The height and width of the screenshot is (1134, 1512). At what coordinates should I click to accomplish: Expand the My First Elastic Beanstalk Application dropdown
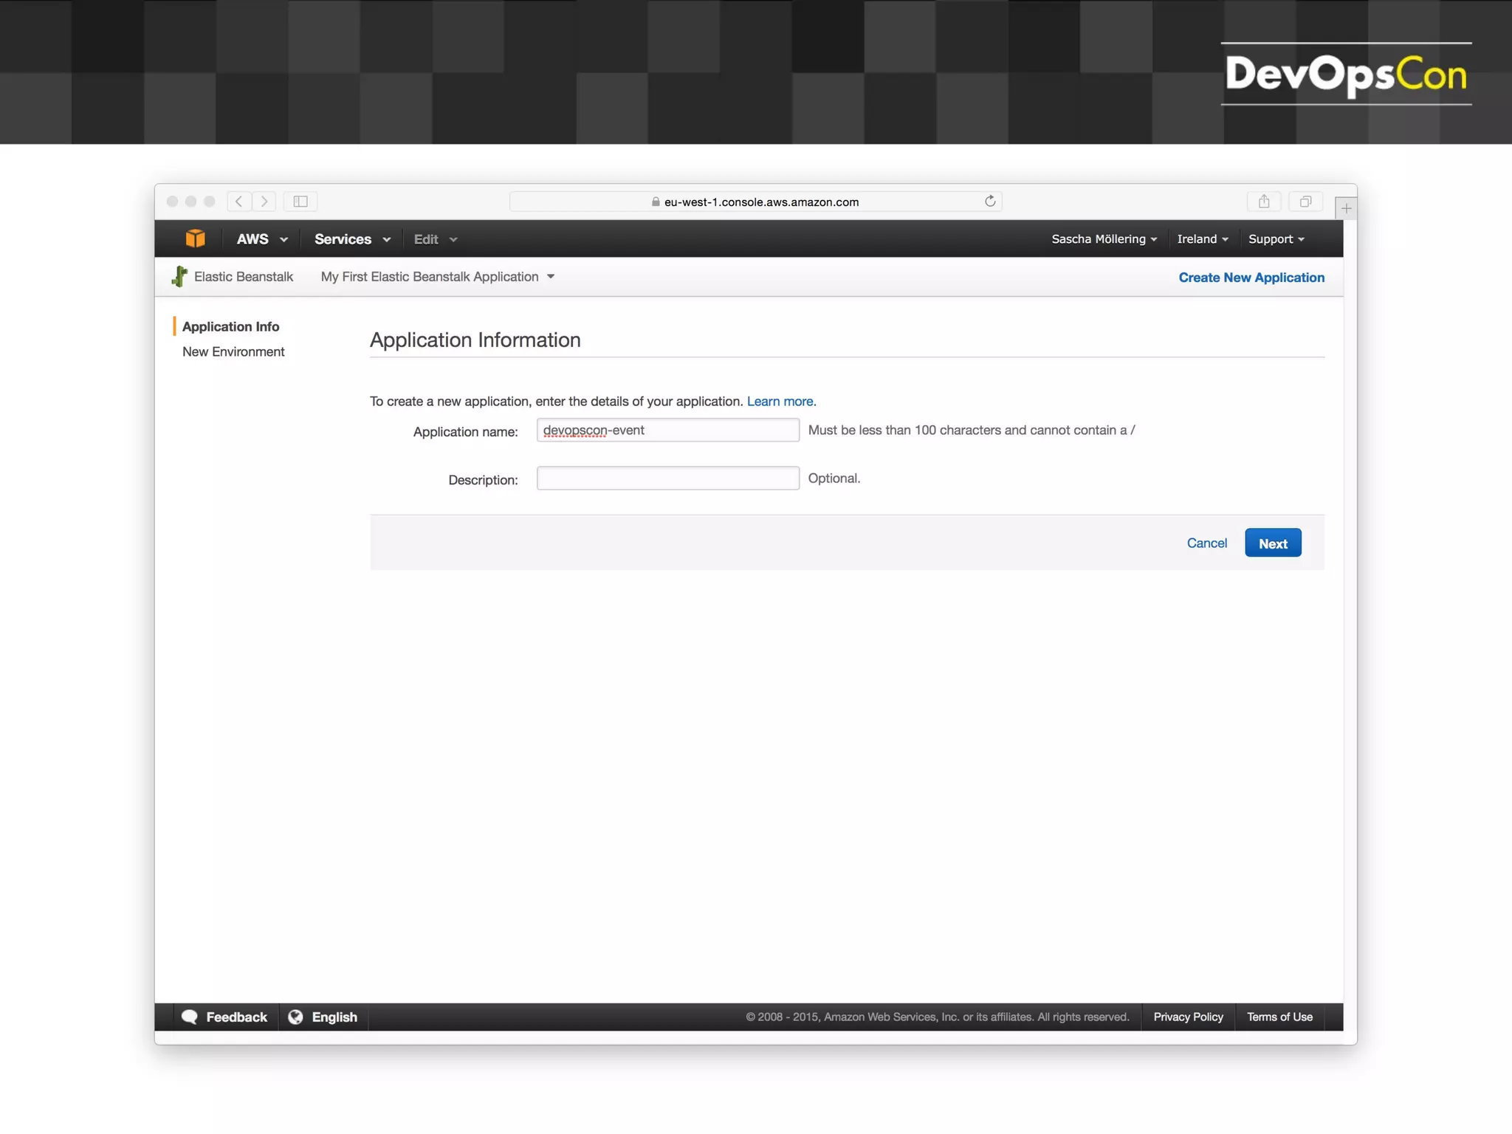click(437, 277)
